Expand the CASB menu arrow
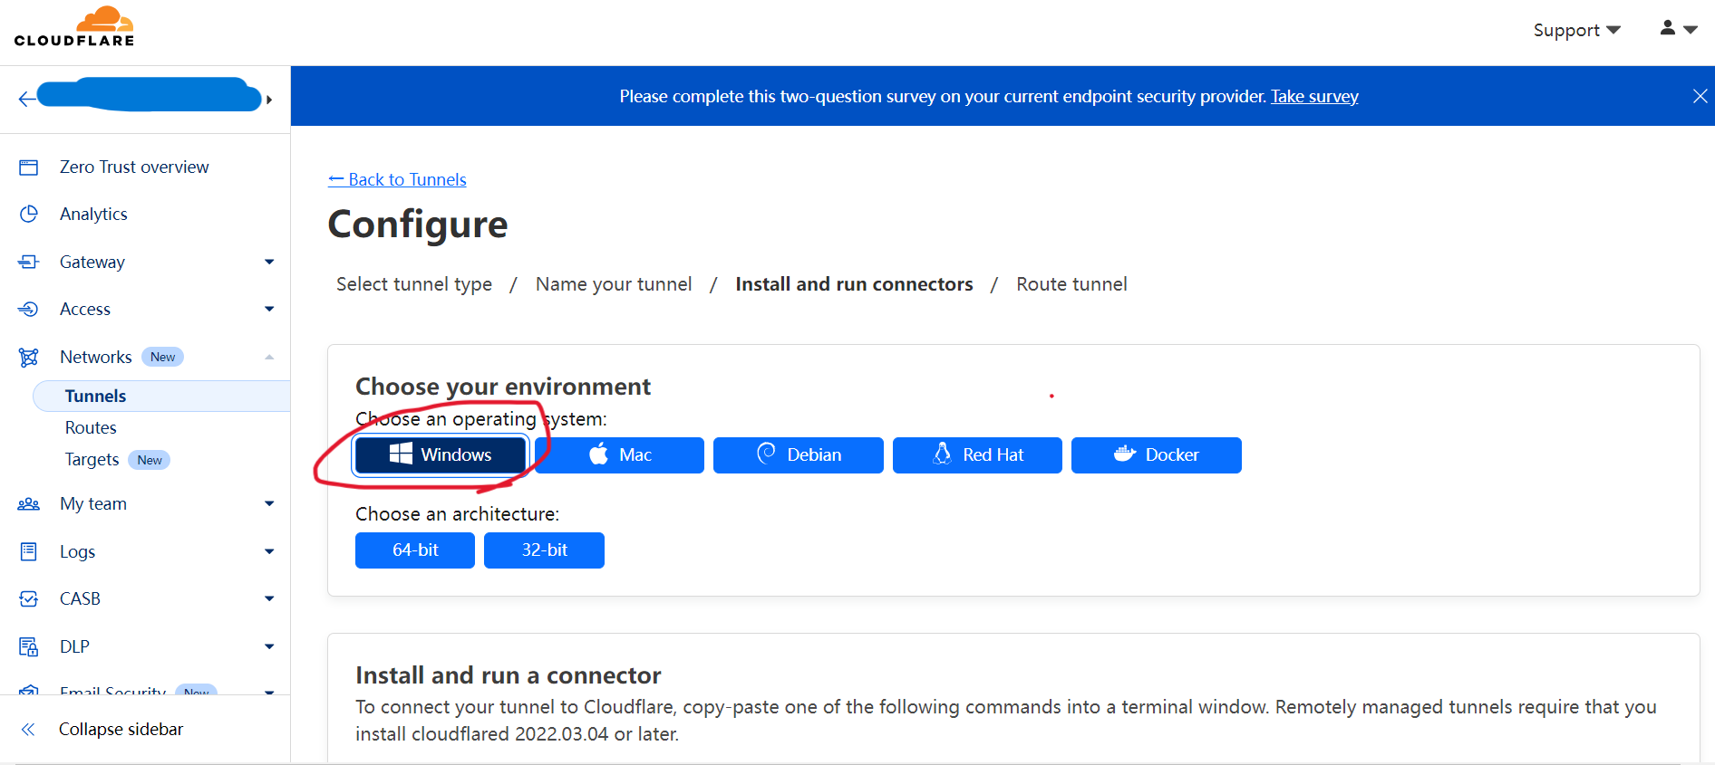This screenshot has height=765, width=1715. [x=269, y=599]
